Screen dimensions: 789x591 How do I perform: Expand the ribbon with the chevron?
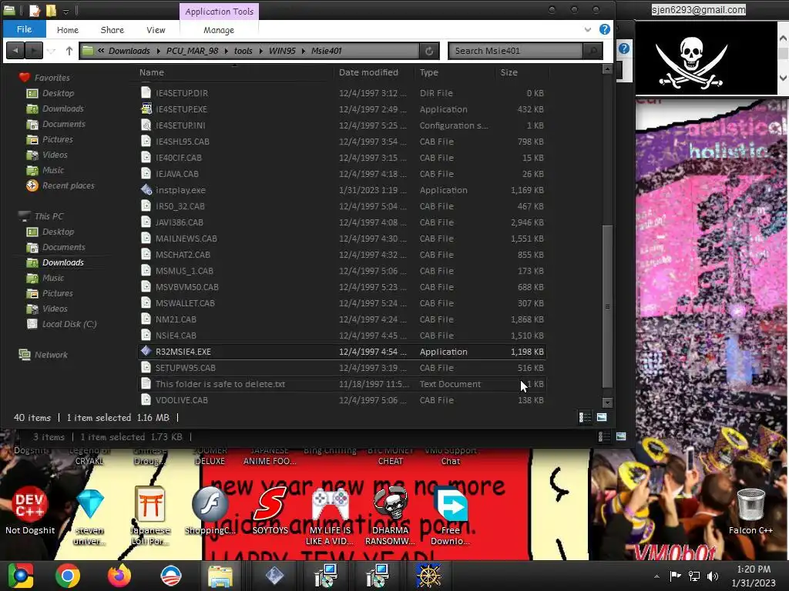588,30
